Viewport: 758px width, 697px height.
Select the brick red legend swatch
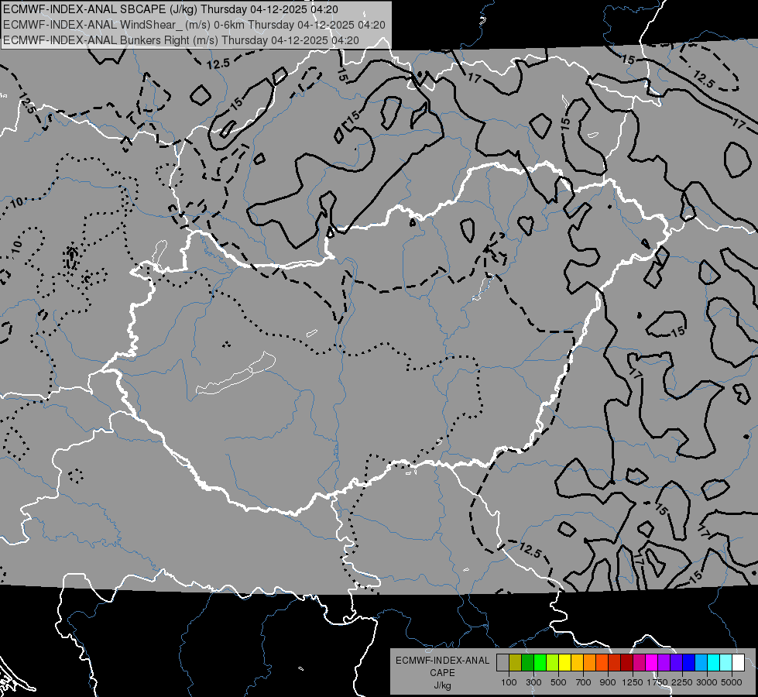(x=615, y=663)
